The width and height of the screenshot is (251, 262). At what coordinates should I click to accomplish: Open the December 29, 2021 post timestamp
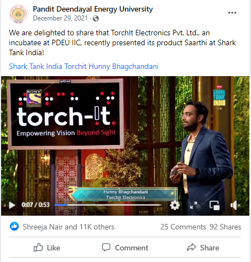60,18
